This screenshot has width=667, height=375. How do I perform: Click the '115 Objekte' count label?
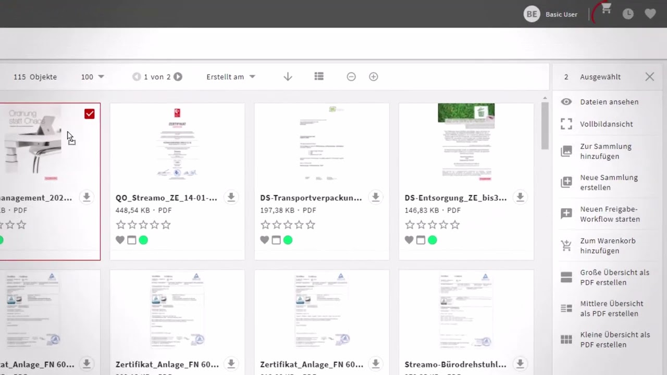point(35,77)
